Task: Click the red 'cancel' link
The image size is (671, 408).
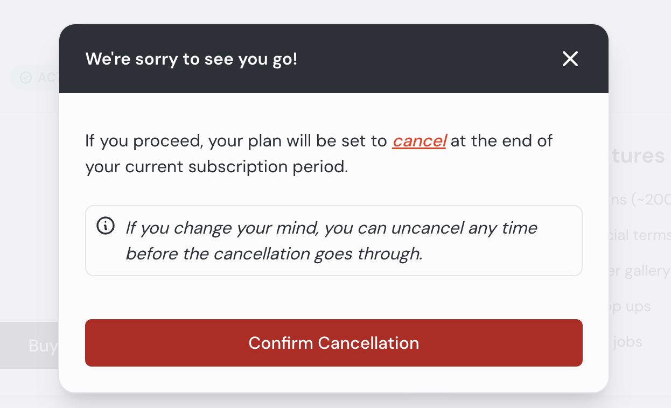Action: pyautogui.click(x=419, y=141)
